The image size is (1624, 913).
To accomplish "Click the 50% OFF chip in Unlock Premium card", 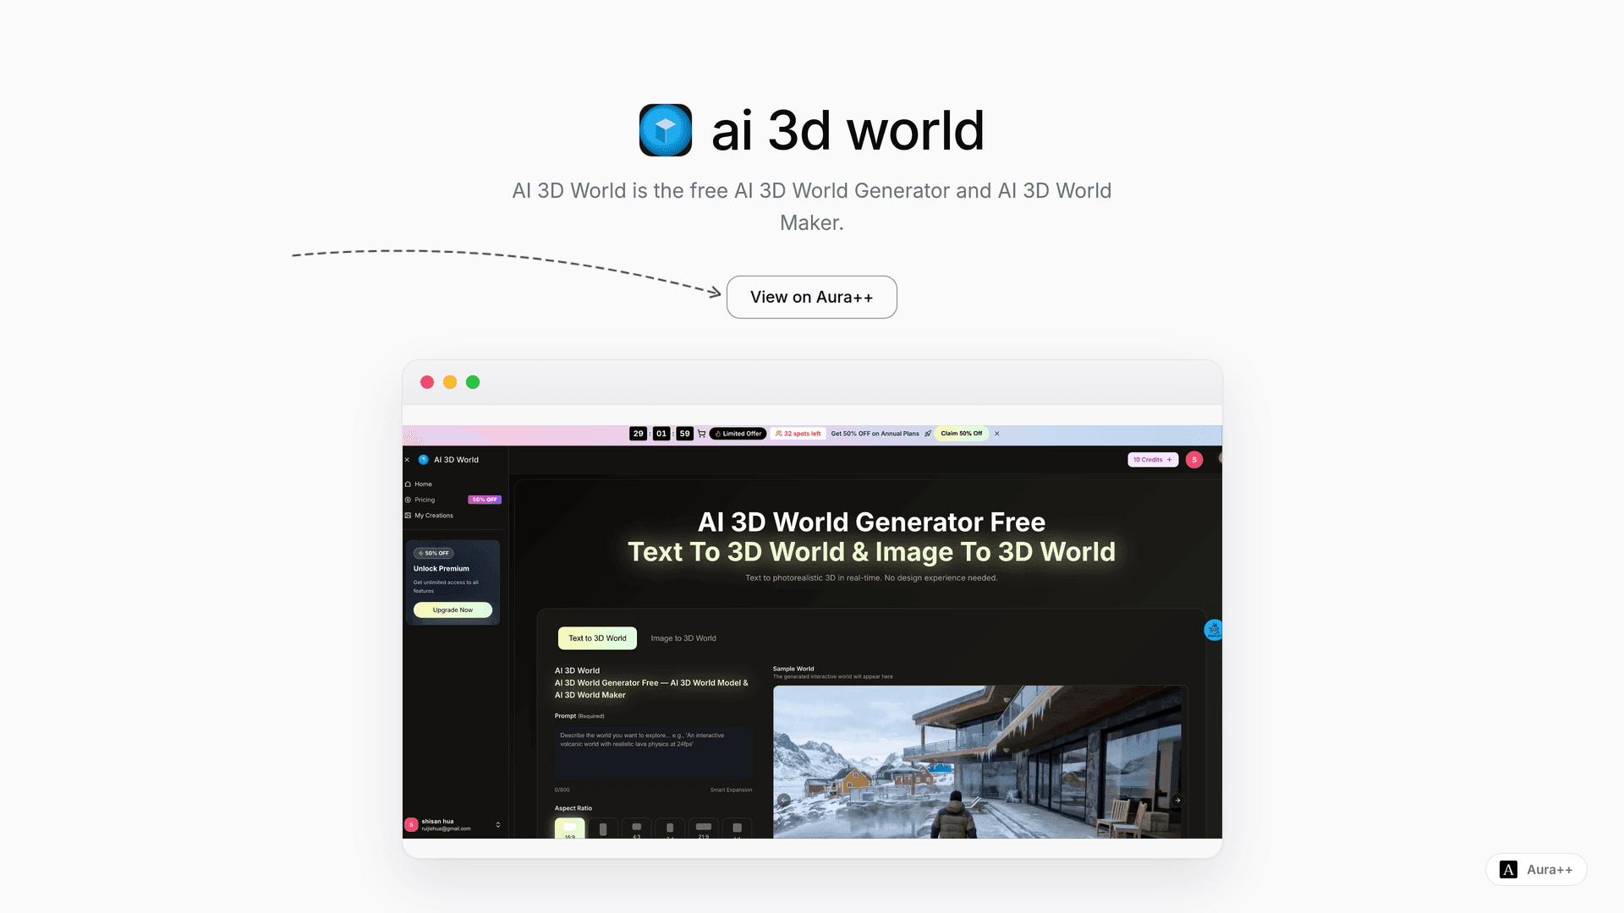I will (434, 553).
